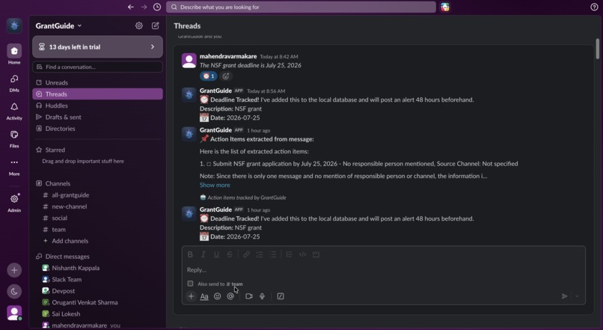Open the emoji picker in composer

tap(217, 296)
